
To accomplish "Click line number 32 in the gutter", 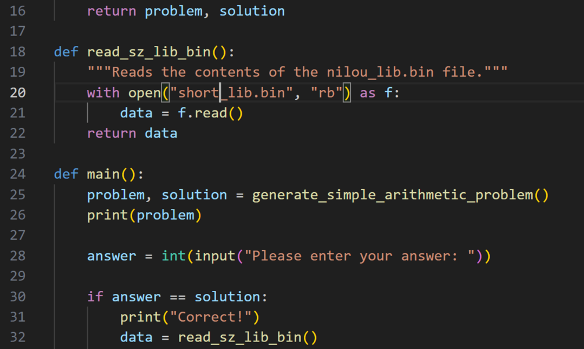I will pyautogui.click(x=18, y=337).
